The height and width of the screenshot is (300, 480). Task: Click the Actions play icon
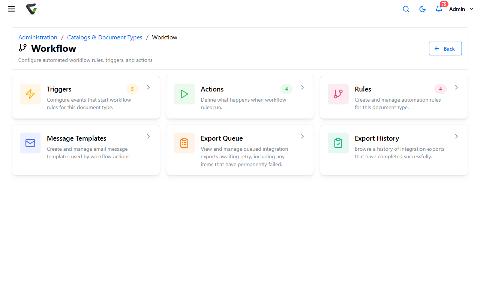coord(184,94)
